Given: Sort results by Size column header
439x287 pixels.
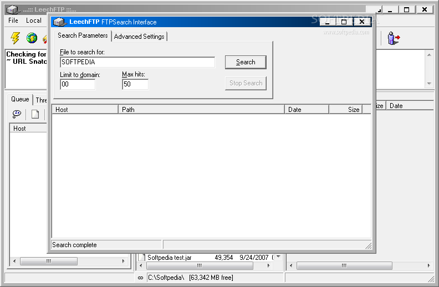Looking at the screenshot, I should (346, 110).
